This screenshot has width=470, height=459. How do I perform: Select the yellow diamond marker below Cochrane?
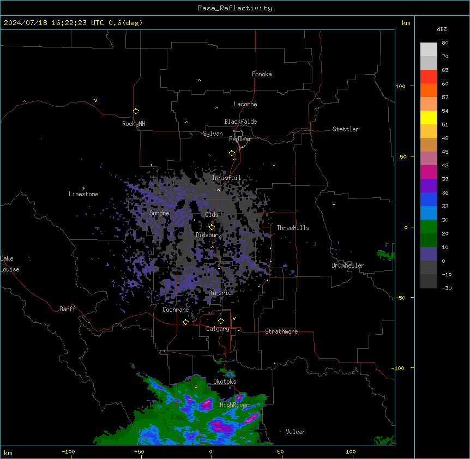pyautogui.click(x=185, y=322)
